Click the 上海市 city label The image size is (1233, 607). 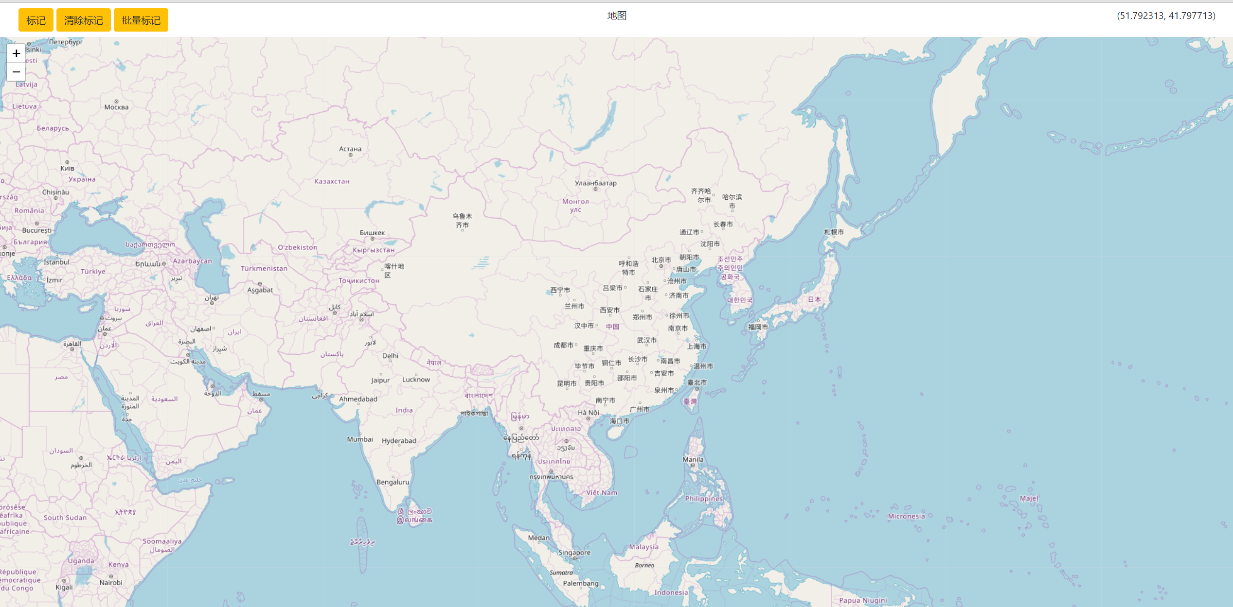[697, 347]
